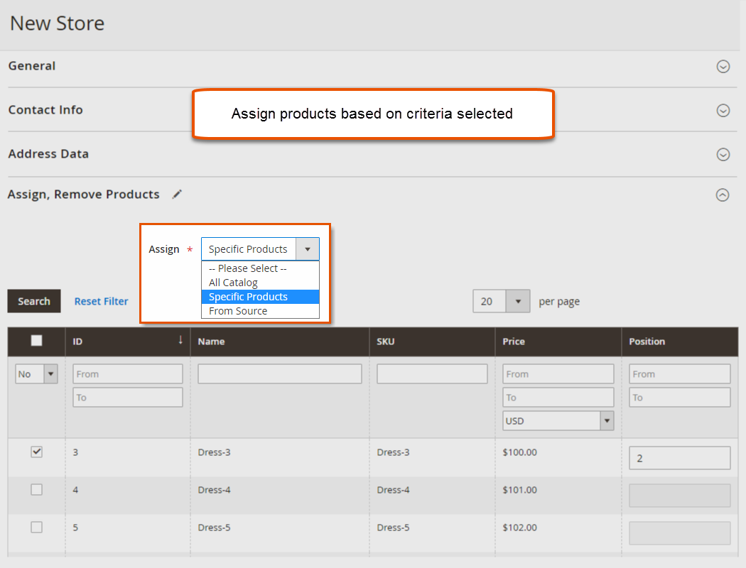This screenshot has height=568, width=746.
Task: Focus the Position From filter field
Action: coord(679,374)
